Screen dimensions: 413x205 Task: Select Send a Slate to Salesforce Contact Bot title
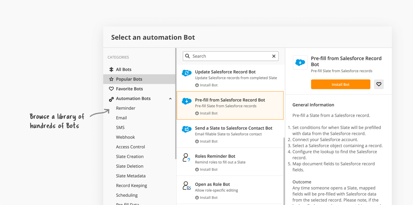(234, 128)
